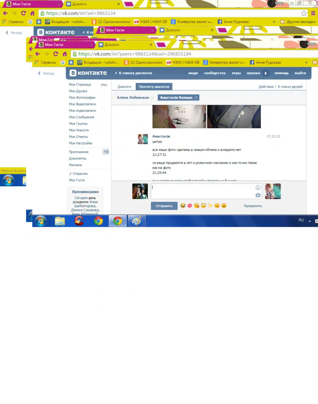Screen dimensions: 318x404
Task: Open Мои Настройки in the sidebar
Action: pyautogui.click(x=81, y=143)
